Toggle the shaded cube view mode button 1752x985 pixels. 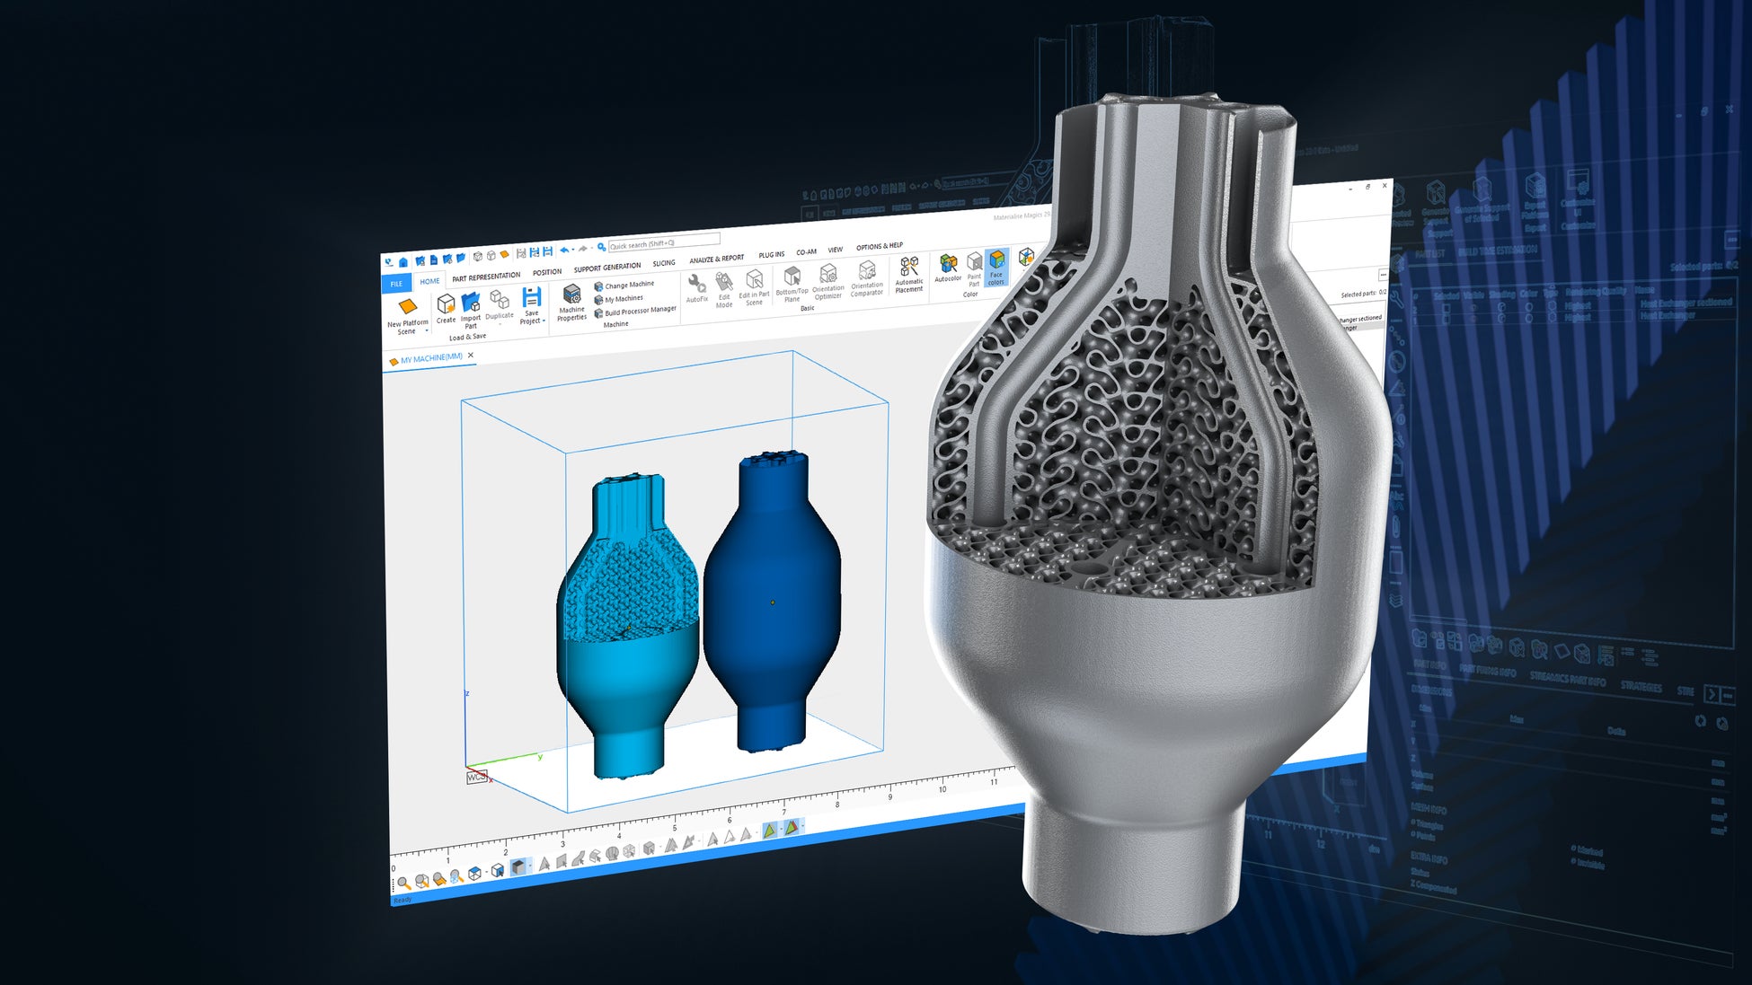518,867
